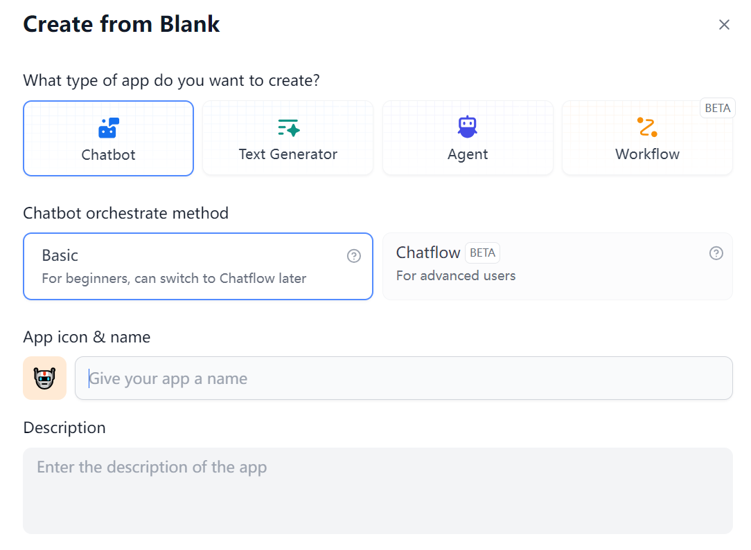Click into the app Description text area
This screenshot has height=550, width=751.
tap(378, 491)
